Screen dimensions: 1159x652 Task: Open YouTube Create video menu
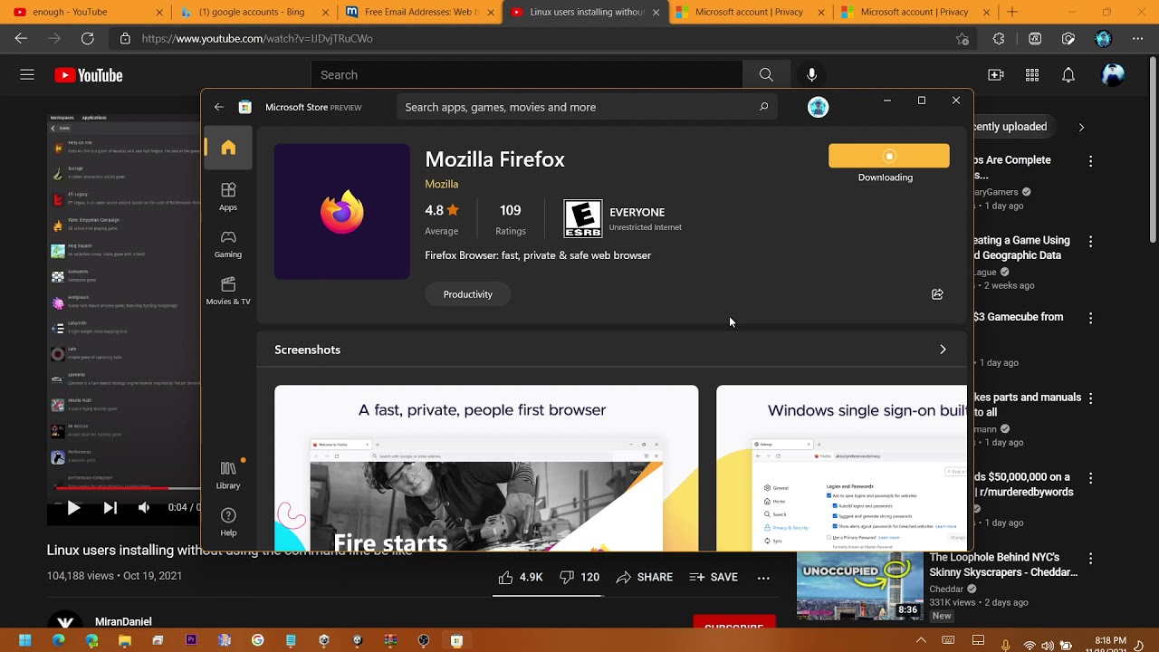coord(996,75)
